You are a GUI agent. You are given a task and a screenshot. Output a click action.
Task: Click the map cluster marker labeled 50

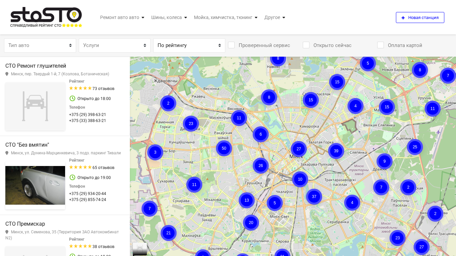[224, 148]
